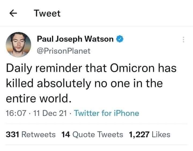This screenshot has height=151, width=193.
Task: Open Paul Joseph Watson's profile picture
Action: click(x=18, y=45)
